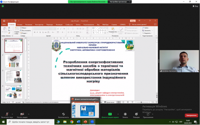The width and height of the screenshot is (200, 125).
Task: Switch to the Вставка tab
Action: click(x=20, y=25)
